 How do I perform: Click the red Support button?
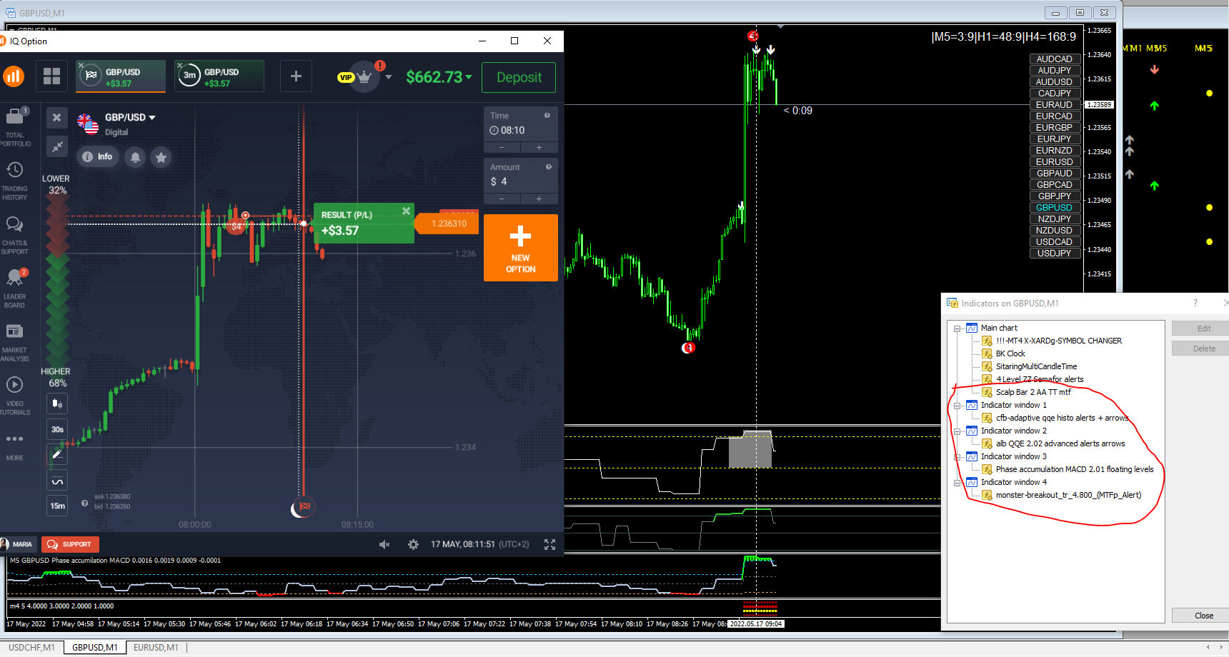point(70,544)
